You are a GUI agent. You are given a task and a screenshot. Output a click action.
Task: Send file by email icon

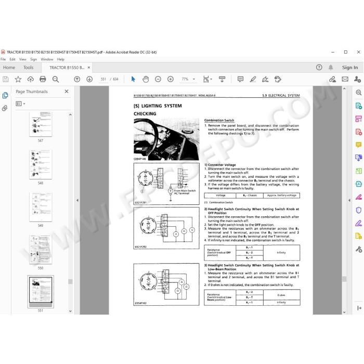point(345,80)
